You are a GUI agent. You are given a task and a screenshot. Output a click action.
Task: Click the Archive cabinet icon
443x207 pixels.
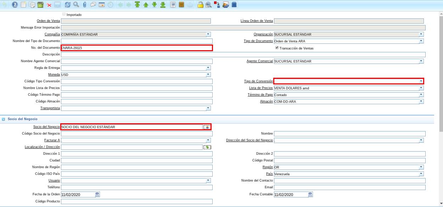click(181, 5)
